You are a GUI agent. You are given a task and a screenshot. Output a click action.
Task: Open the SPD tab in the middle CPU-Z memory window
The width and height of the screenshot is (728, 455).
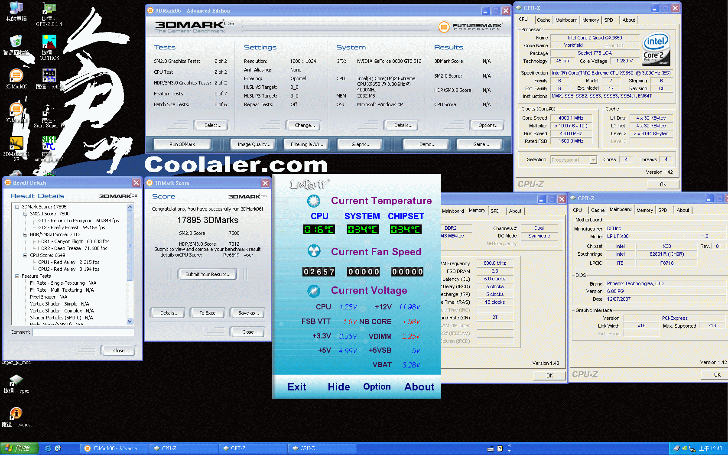pyautogui.click(x=495, y=211)
